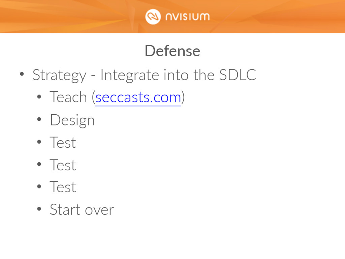345x259 pixels.
Task: Click the nVisium wordmark text
Action: coord(188,17)
